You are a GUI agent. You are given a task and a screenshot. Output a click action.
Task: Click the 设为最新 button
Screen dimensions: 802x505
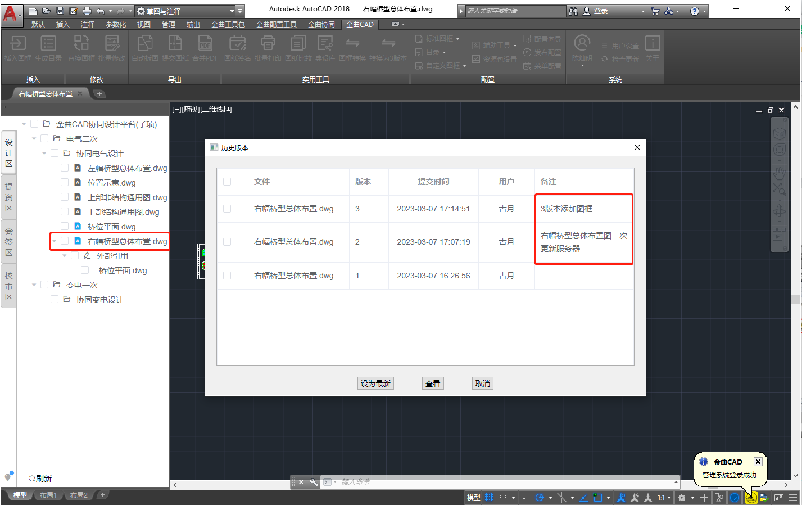(x=375, y=384)
